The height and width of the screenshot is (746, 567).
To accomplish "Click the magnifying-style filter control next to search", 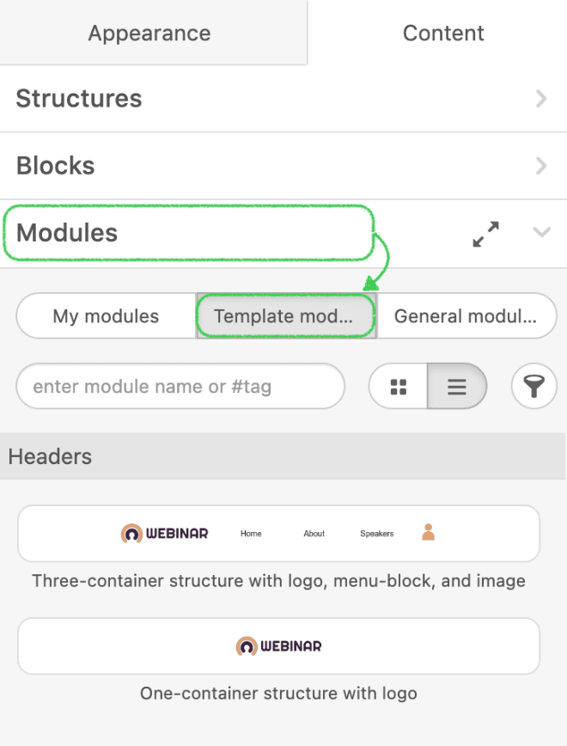I will point(533,386).
